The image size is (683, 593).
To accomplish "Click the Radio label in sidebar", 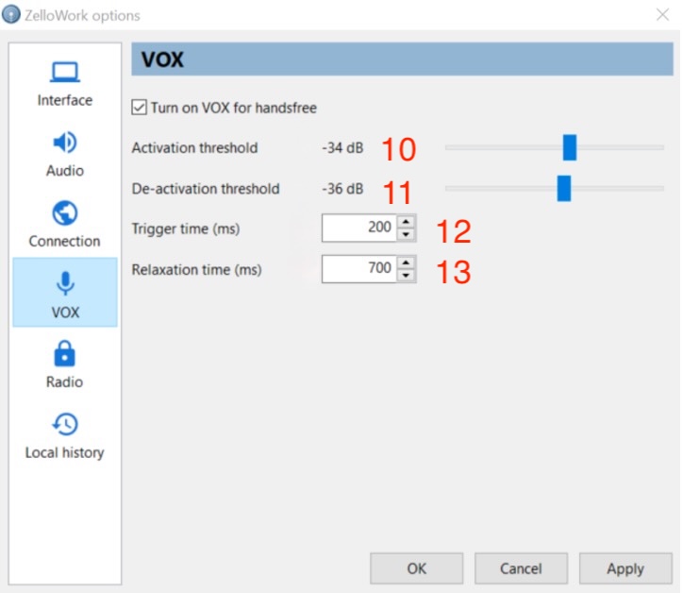I will pos(64,382).
